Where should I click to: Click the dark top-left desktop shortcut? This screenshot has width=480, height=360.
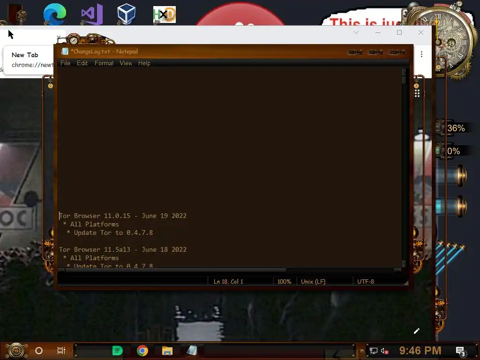17,14
